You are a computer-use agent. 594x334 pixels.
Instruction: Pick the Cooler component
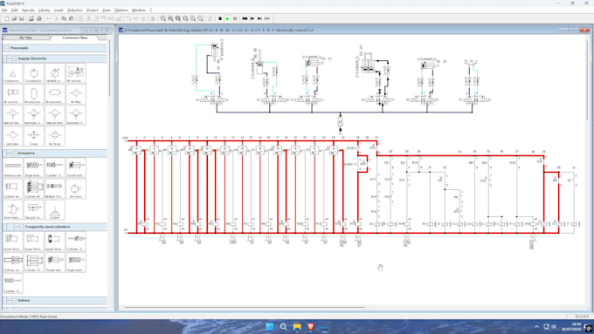pos(34,136)
